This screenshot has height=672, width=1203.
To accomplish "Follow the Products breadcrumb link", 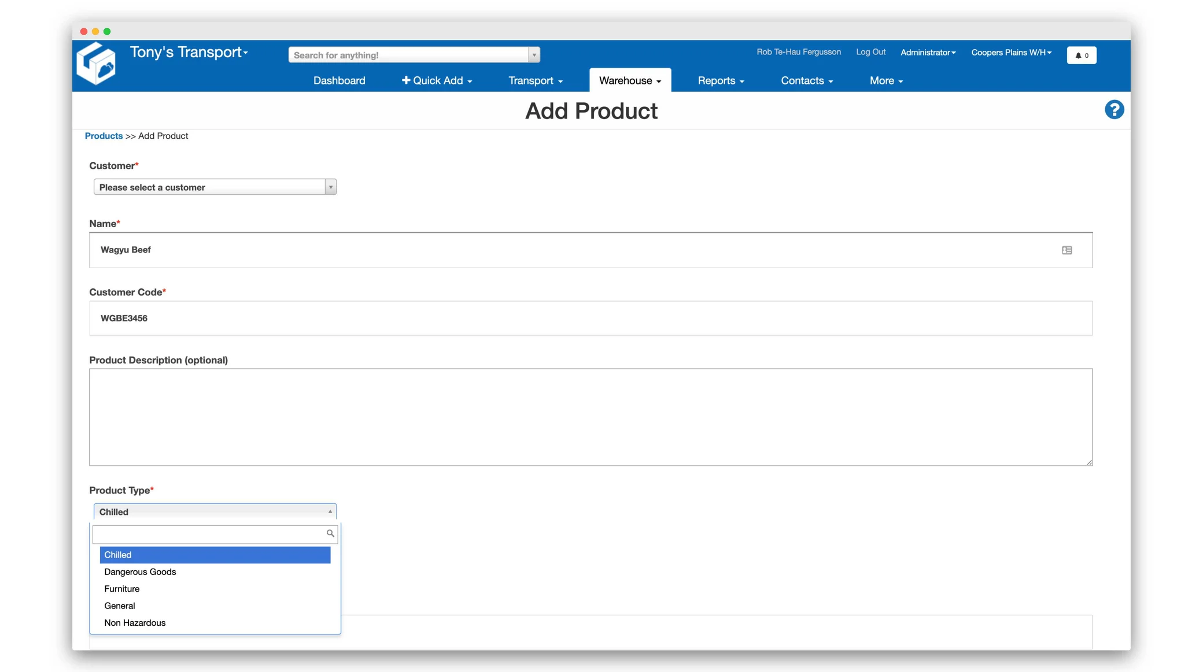I will [104, 136].
